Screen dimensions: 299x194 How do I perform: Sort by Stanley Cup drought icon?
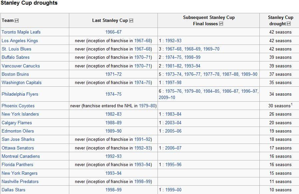point(289,24)
